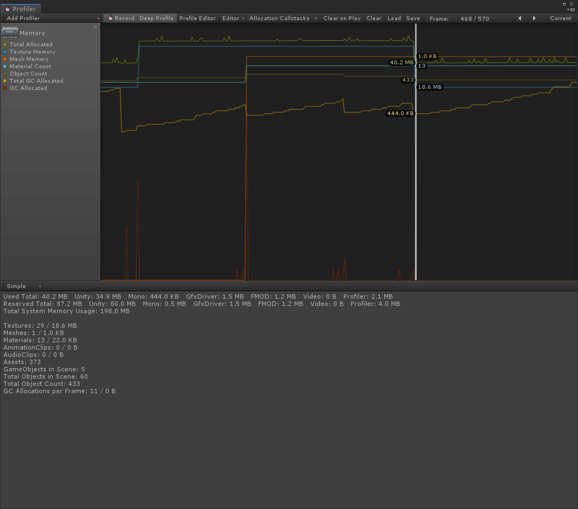Viewport: 578px width, 509px height.
Task: Click the Clear button
Action: 374,18
